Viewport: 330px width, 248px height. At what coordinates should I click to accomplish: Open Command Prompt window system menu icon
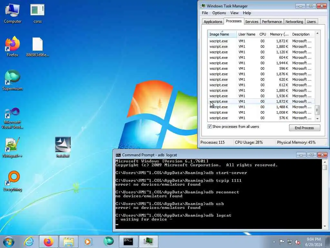coord(118,155)
